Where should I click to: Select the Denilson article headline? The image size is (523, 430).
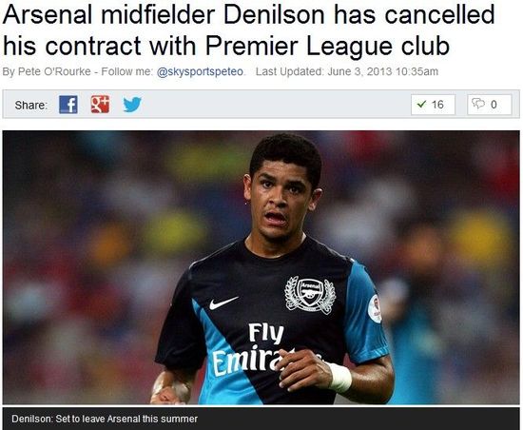click(x=248, y=30)
